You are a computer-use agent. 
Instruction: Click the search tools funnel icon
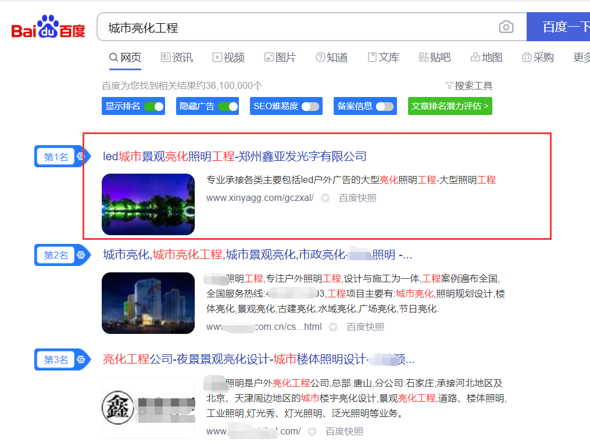[449, 86]
